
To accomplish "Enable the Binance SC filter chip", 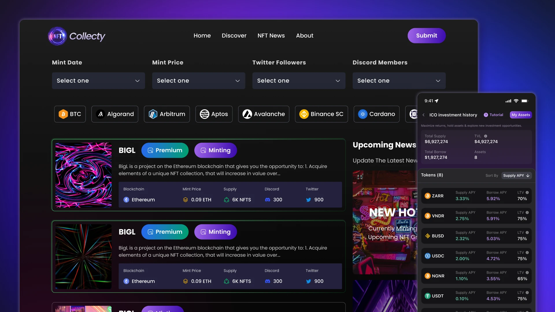I will tap(321, 114).
